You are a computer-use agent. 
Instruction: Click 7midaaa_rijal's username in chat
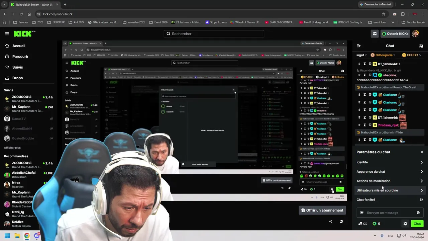[388, 125]
